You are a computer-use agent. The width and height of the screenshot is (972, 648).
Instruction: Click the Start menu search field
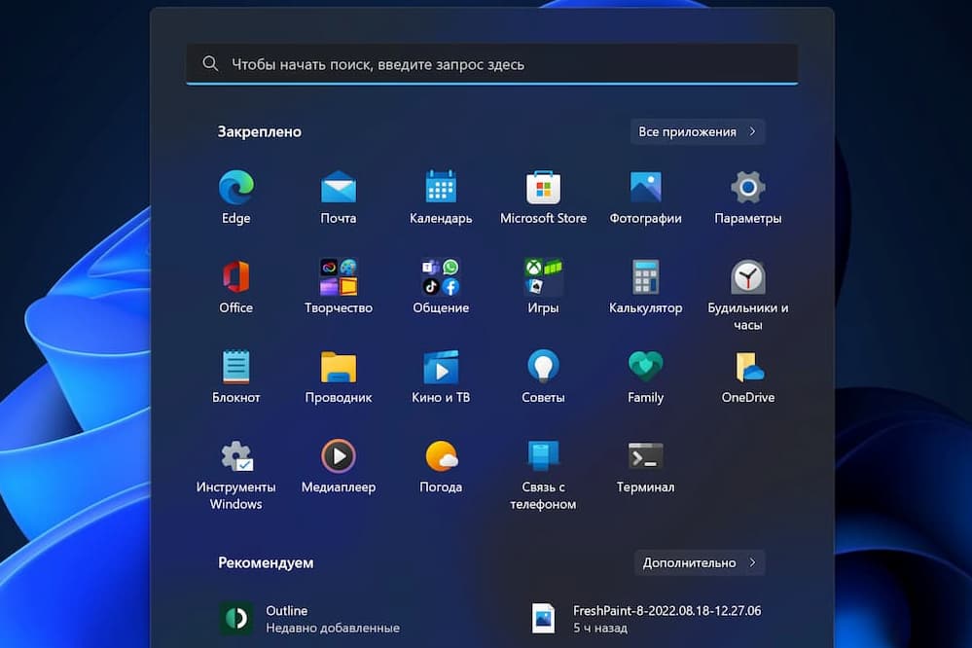(x=492, y=64)
